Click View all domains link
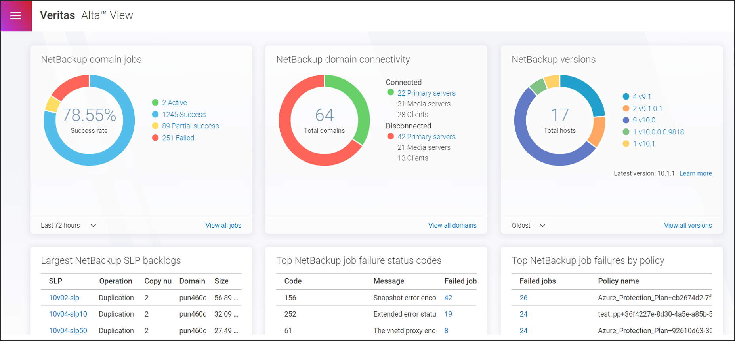 (x=452, y=226)
